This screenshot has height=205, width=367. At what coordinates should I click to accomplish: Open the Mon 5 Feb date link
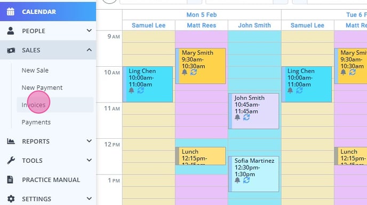(202, 15)
